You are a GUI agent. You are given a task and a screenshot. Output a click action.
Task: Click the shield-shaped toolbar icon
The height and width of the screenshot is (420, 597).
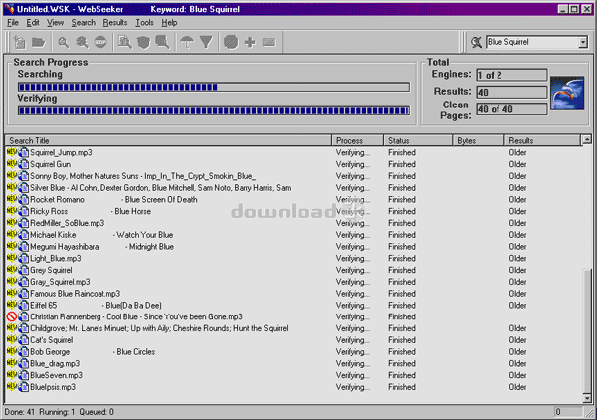point(143,42)
